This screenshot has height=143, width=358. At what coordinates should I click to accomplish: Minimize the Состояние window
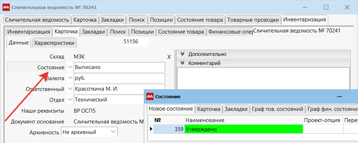click(x=339, y=96)
